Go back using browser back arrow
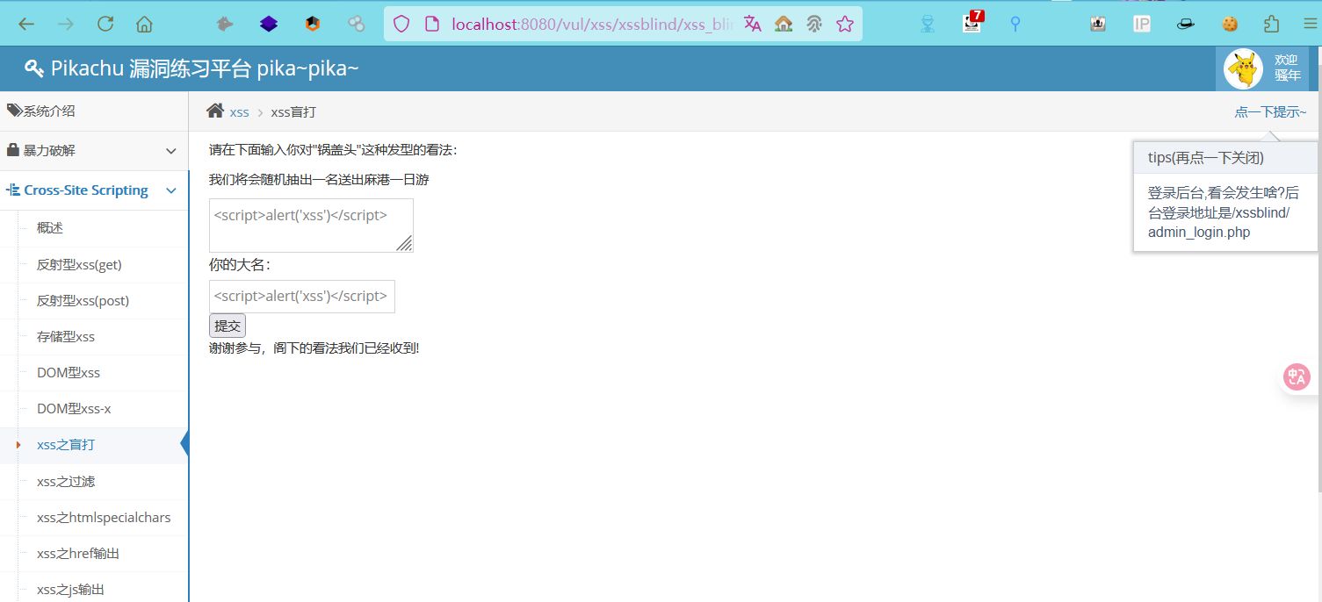 pyautogui.click(x=25, y=24)
